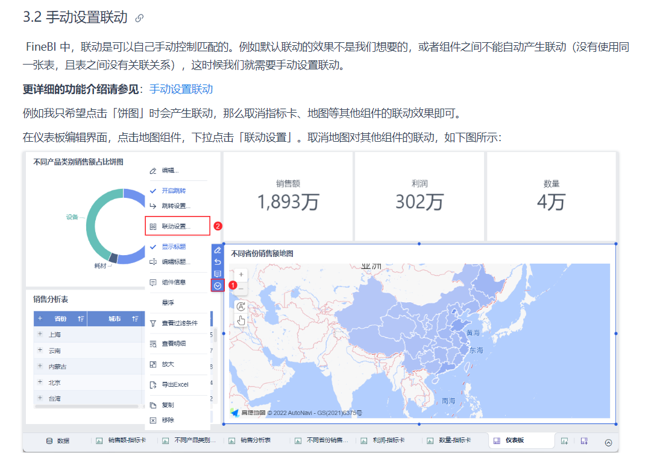Click the 查看明细 detail icon
This screenshot has width=660, height=453.
[152, 344]
